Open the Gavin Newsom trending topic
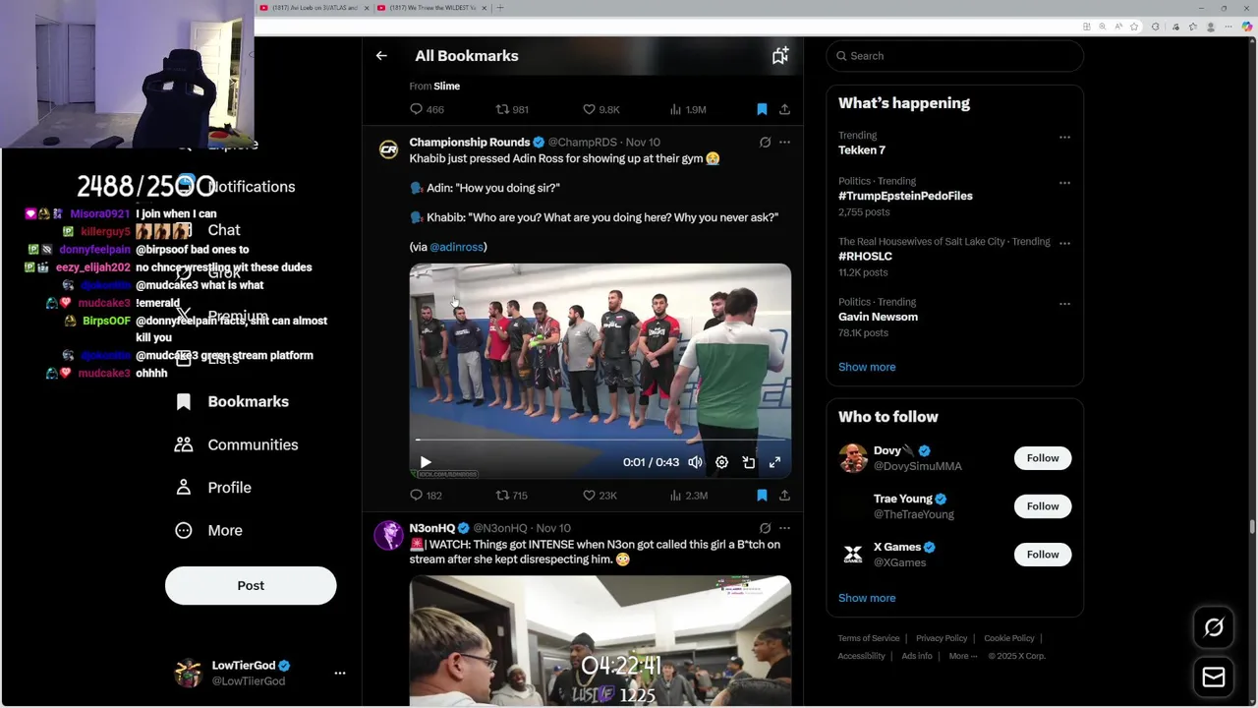 click(x=878, y=317)
